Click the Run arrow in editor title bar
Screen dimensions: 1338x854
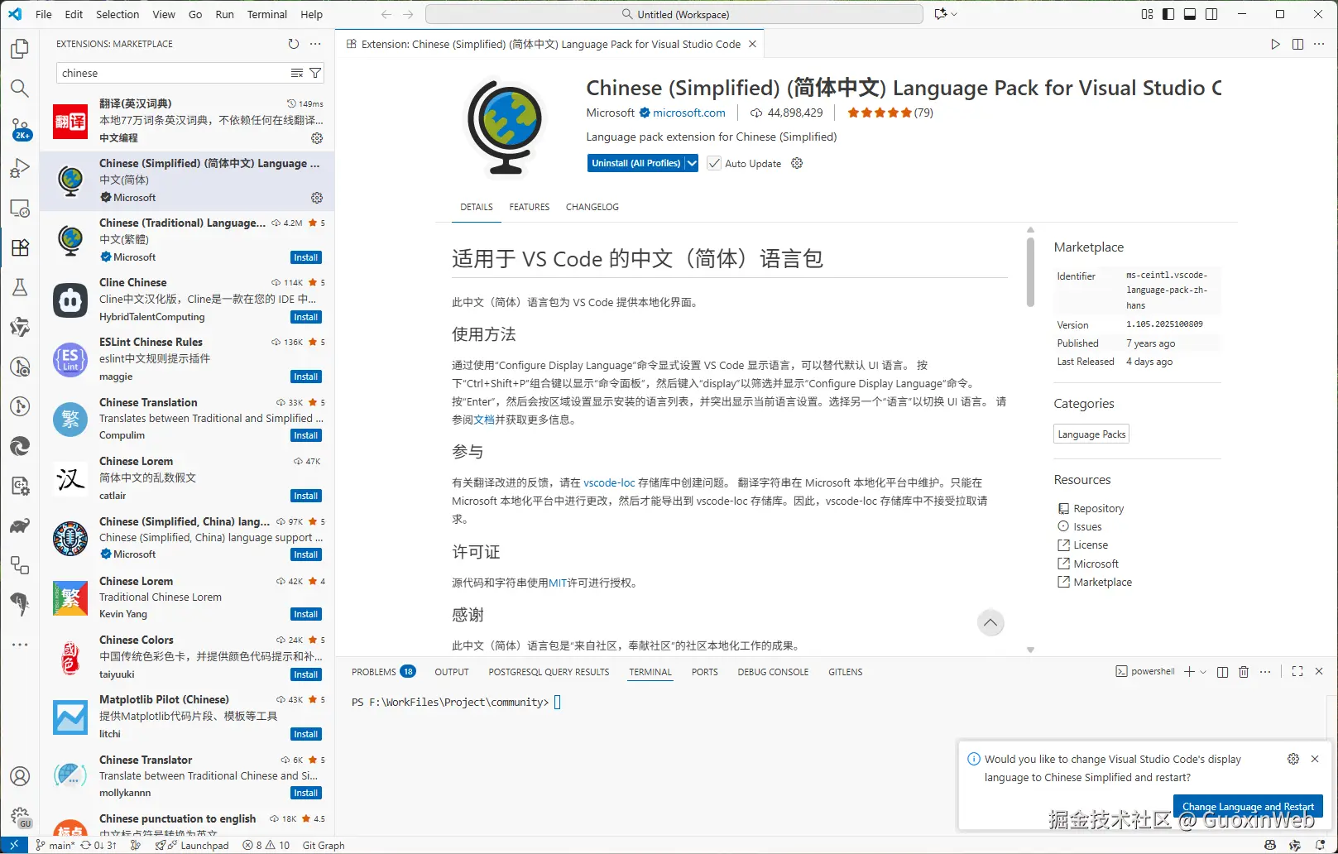[x=1276, y=44]
